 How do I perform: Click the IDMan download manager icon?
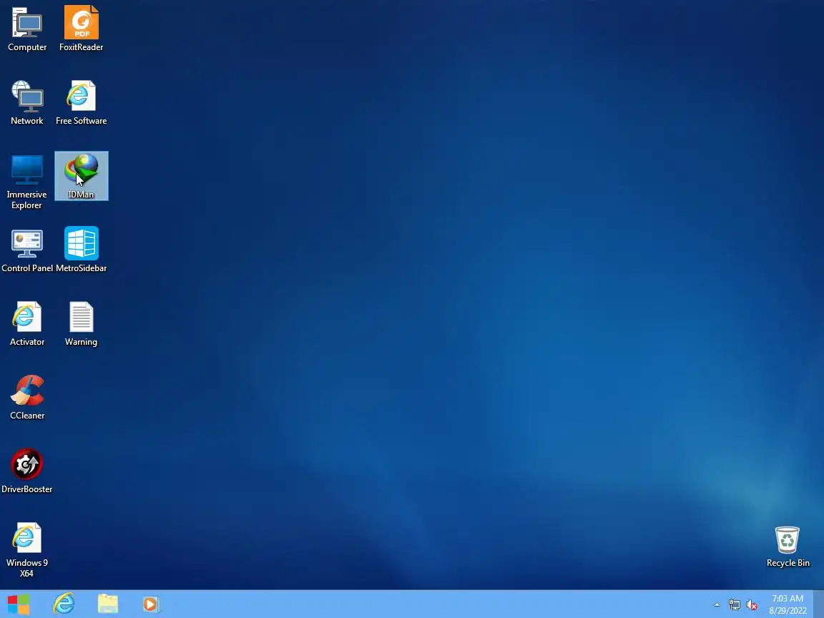[x=82, y=176]
